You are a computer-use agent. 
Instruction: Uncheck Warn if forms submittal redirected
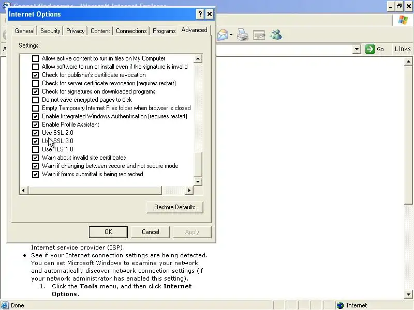[x=35, y=174]
